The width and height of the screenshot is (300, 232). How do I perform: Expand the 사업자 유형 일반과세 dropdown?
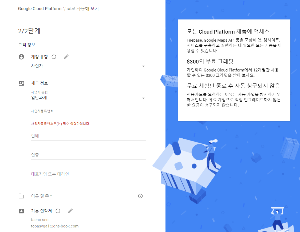89,98
